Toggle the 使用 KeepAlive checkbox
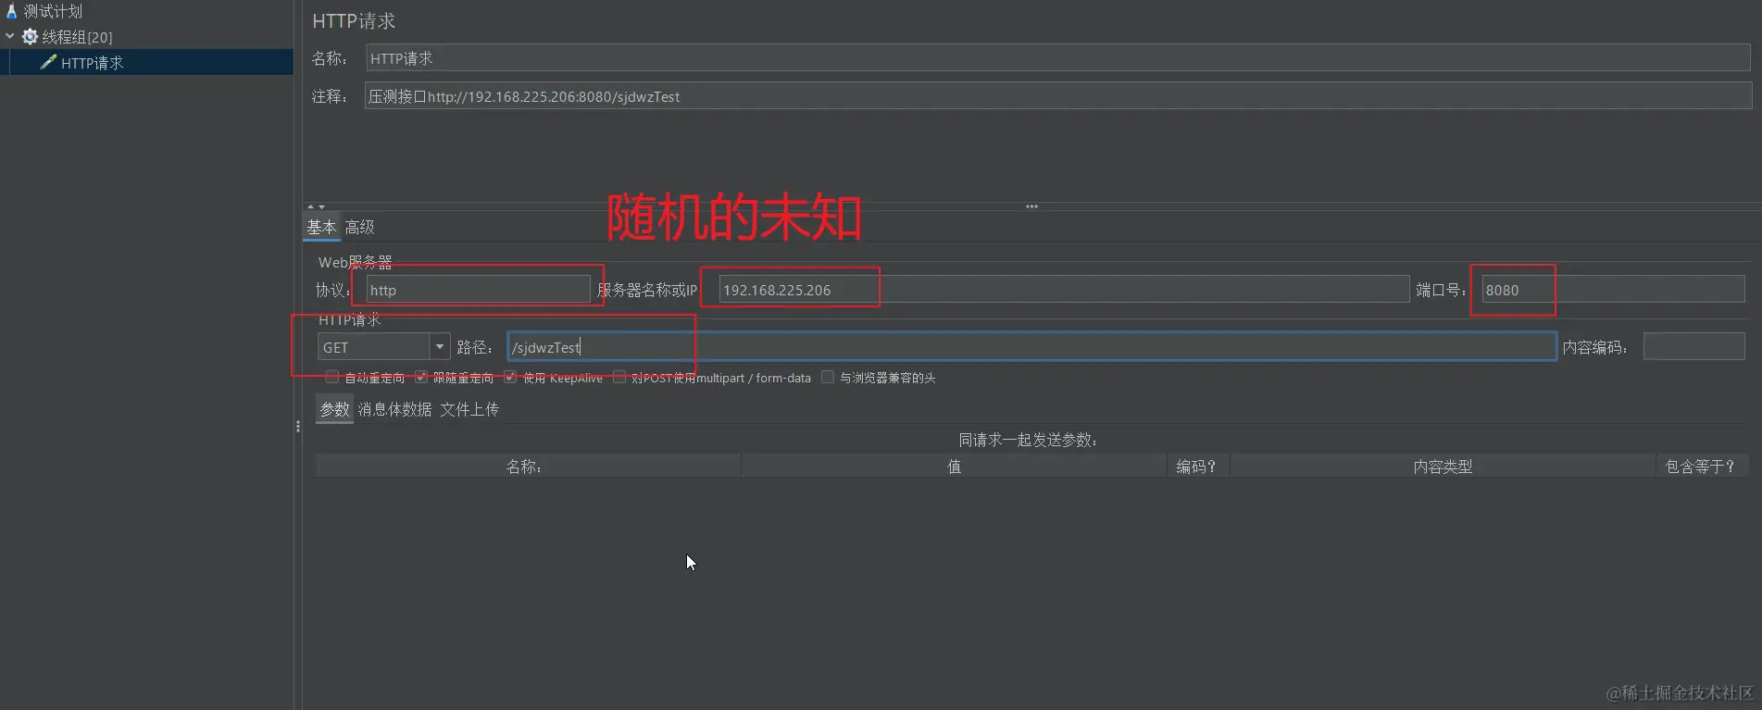Screen dimensions: 1762x710 point(510,377)
